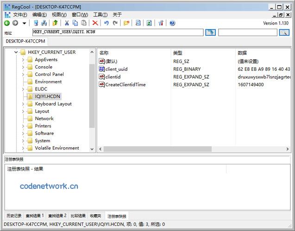Click the 名称 column header
This screenshot has width=295, height=231.
104,53
